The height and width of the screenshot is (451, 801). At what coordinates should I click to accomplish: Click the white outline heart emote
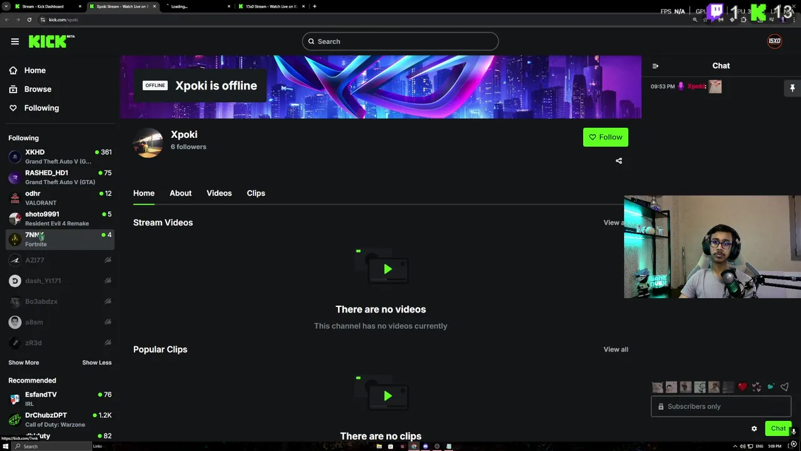(784, 387)
